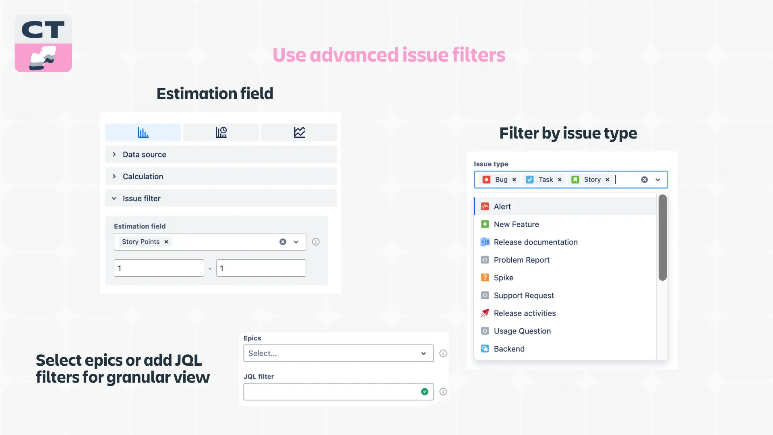Click the green JQL valid checkmark
The height and width of the screenshot is (435, 773).
425,391
